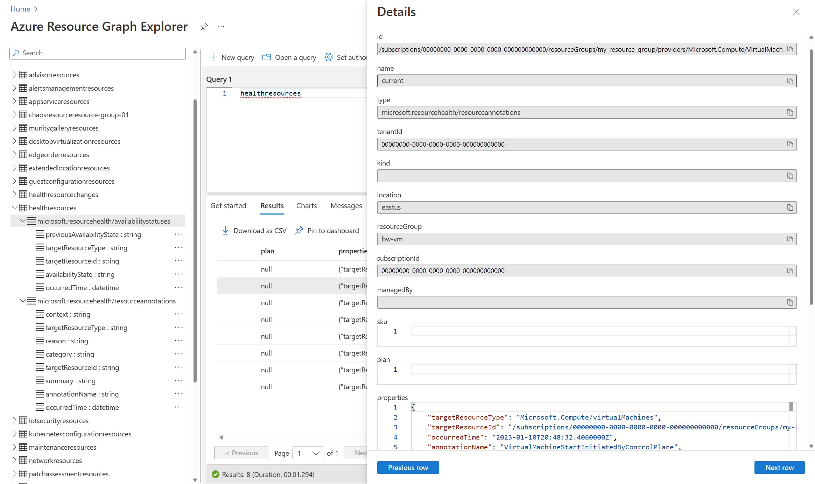Pin Azure Resource Graph Explorer page
The width and height of the screenshot is (815, 484).
204,27
